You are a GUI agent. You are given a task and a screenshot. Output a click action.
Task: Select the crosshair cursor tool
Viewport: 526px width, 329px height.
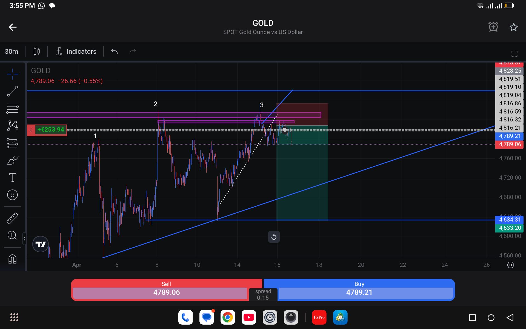[x=13, y=74]
